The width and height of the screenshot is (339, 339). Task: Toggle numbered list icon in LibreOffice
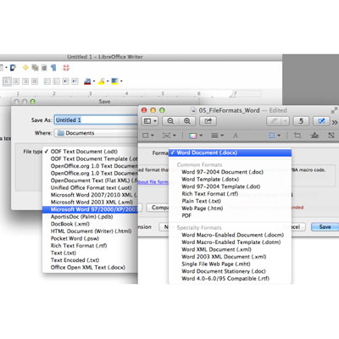(x=47, y=81)
